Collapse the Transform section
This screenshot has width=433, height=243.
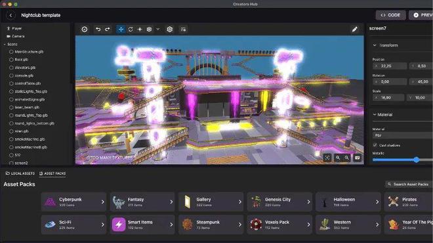point(375,45)
